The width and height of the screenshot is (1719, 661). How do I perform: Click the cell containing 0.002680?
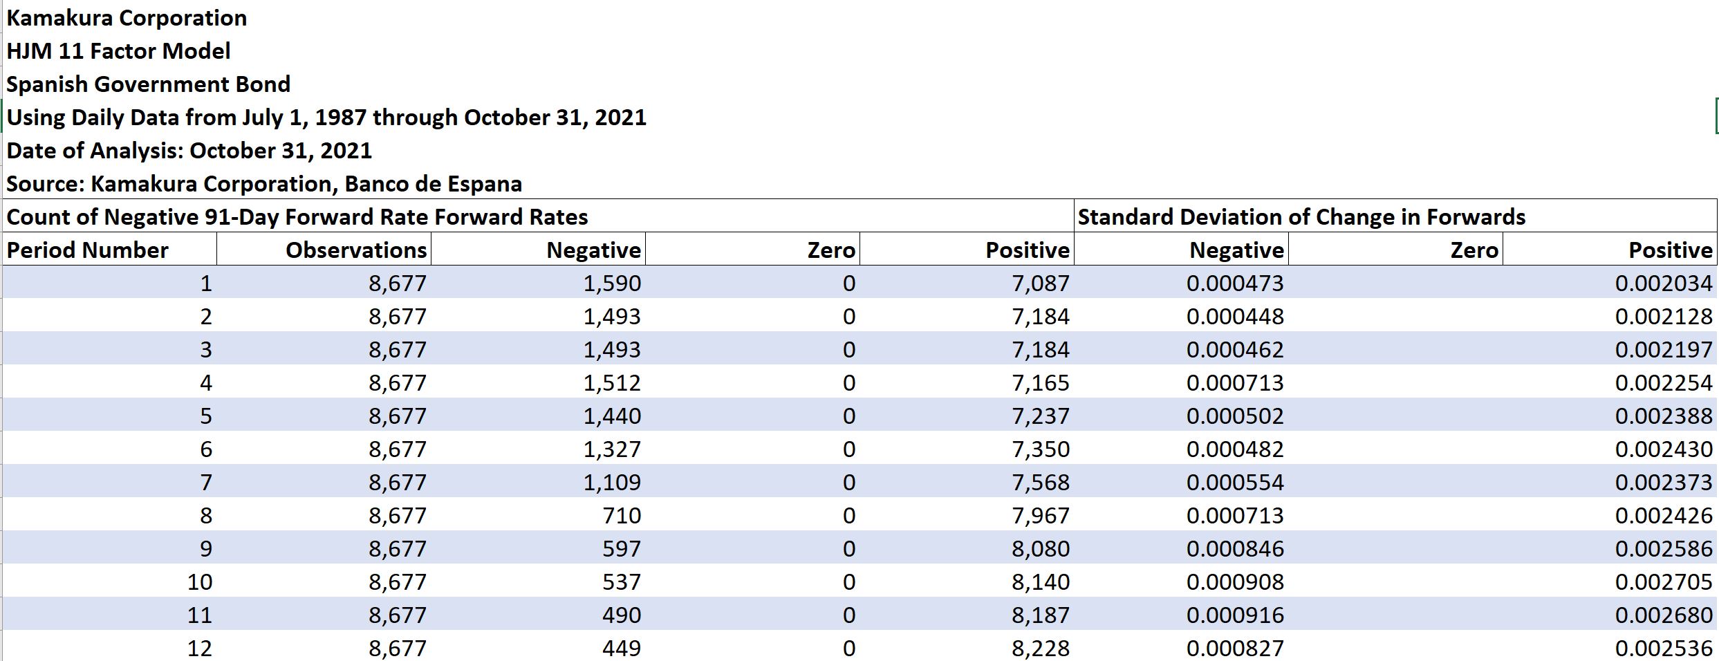pos(1610,615)
